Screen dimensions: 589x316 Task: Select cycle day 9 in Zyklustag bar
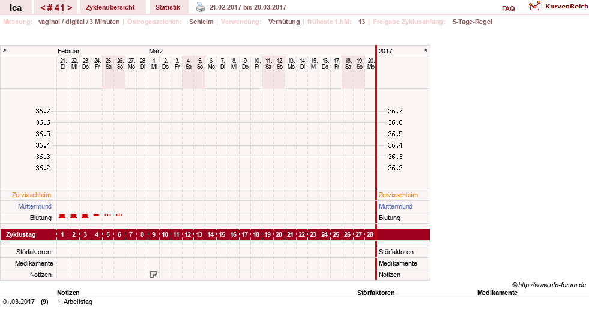pos(154,234)
